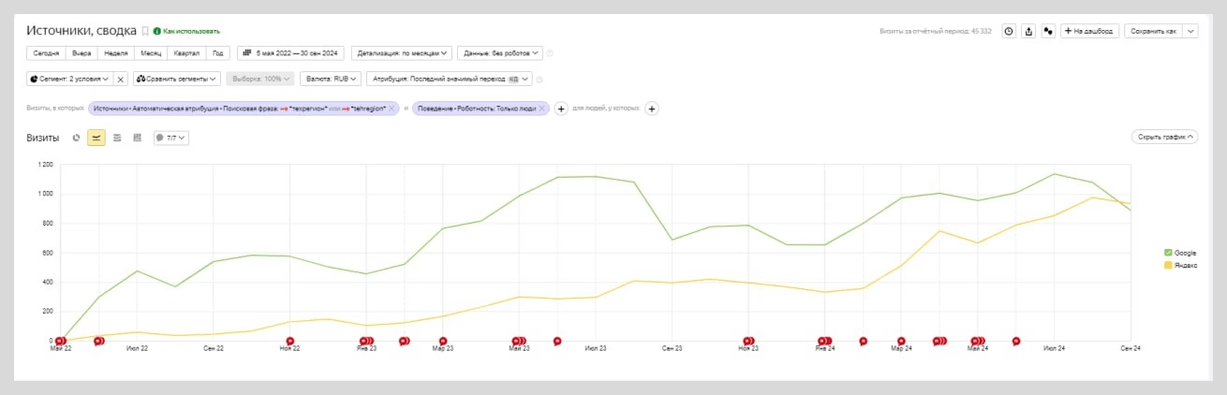This screenshot has height=395, width=1227.
Task: Open the clock history icon
Action: coord(1009,31)
